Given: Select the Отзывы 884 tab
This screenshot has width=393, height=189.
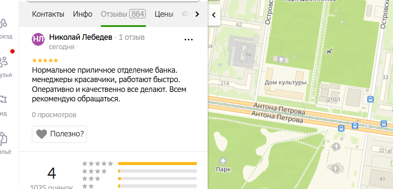Looking at the screenshot, I should (123, 14).
